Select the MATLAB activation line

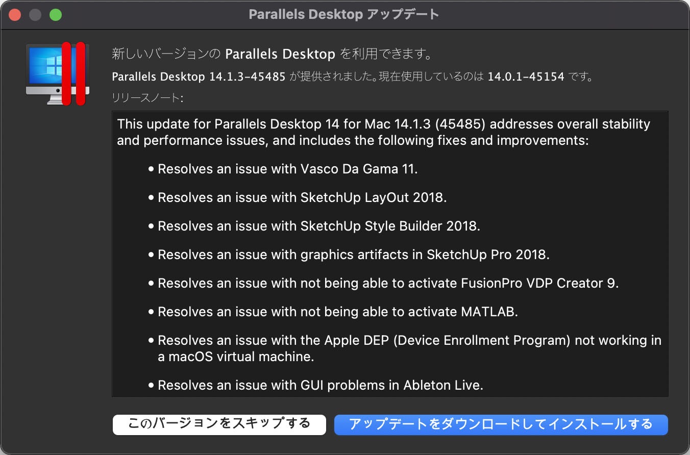click(x=338, y=312)
